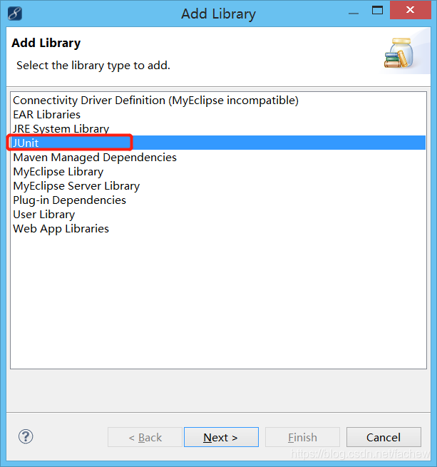
Task: Choose User Library from list
Action: [217, 215]
